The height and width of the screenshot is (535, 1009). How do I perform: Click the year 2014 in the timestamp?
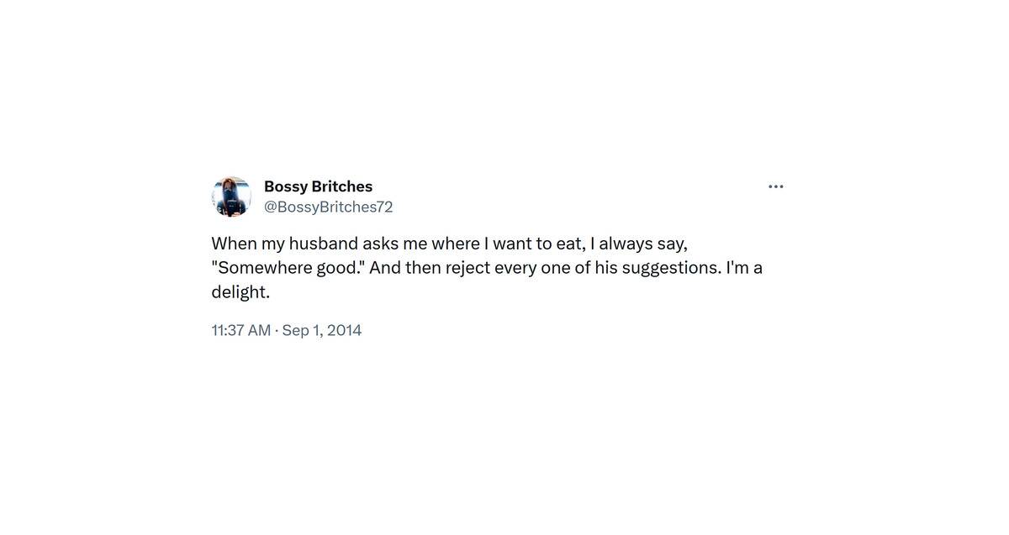tap(344, 330)
